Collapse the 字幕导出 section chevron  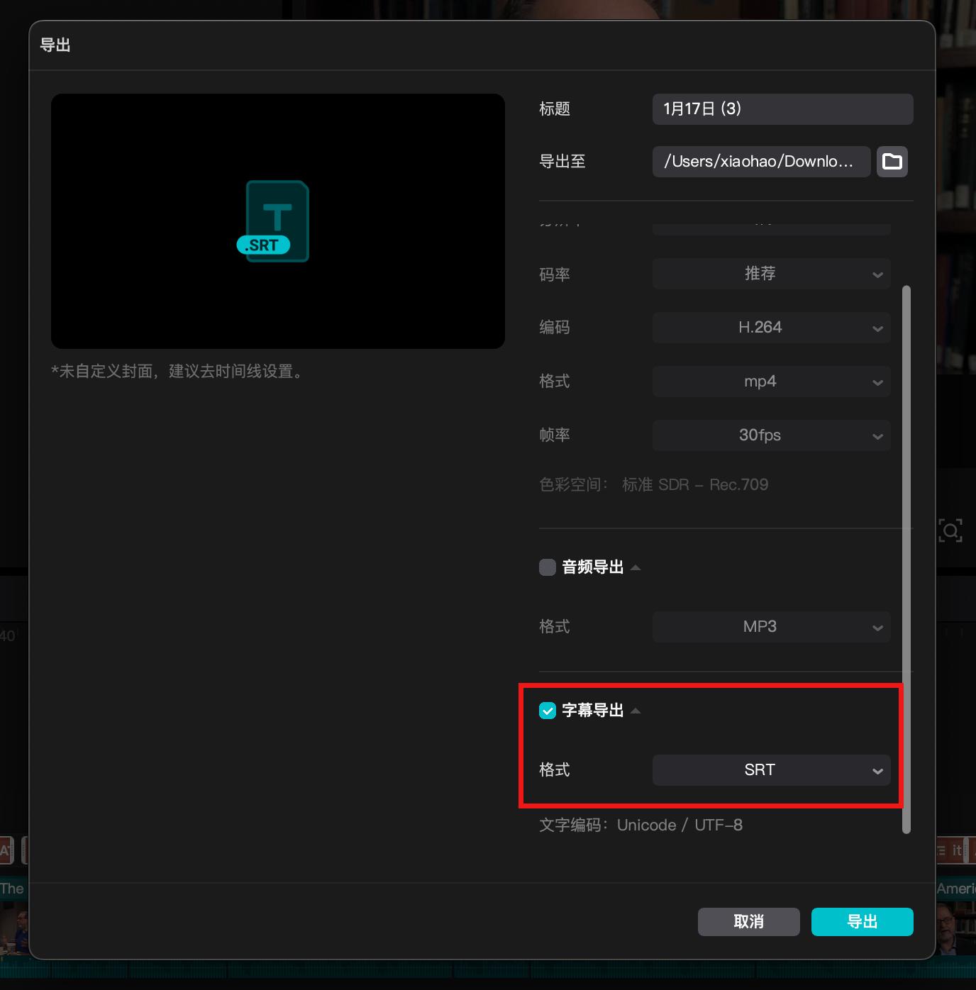coord(636,710)
